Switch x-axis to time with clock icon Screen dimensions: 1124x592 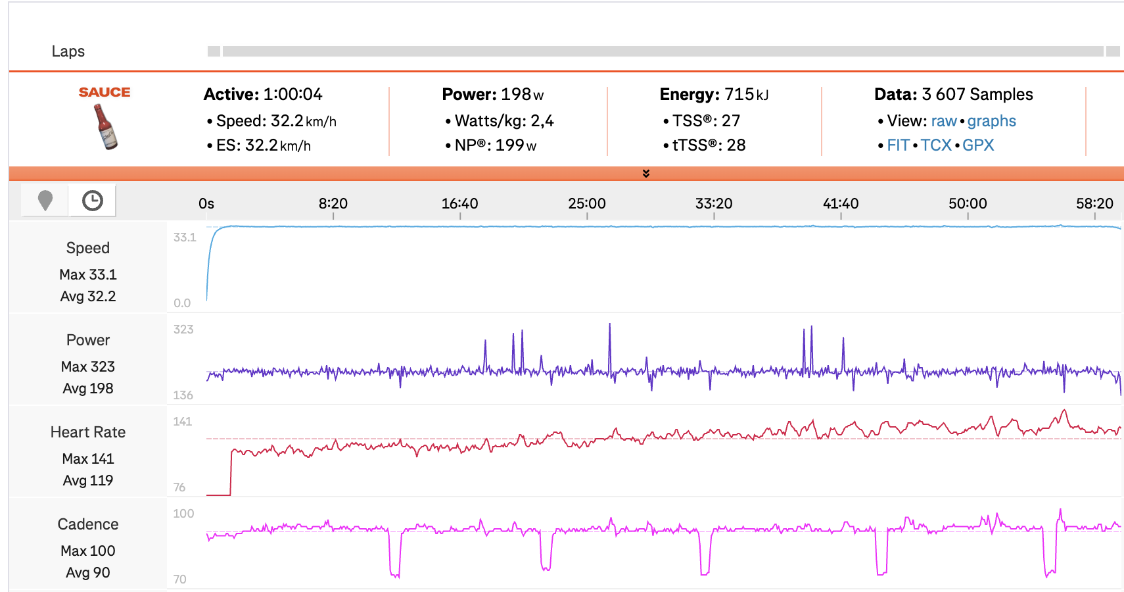(x=92, y=201)
